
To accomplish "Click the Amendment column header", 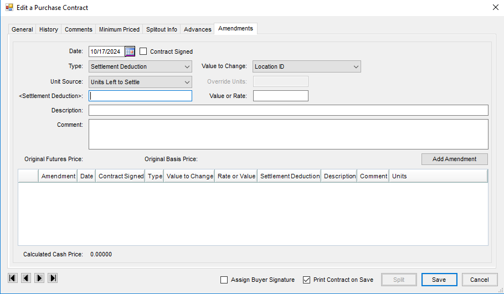I will pos(58,176).
